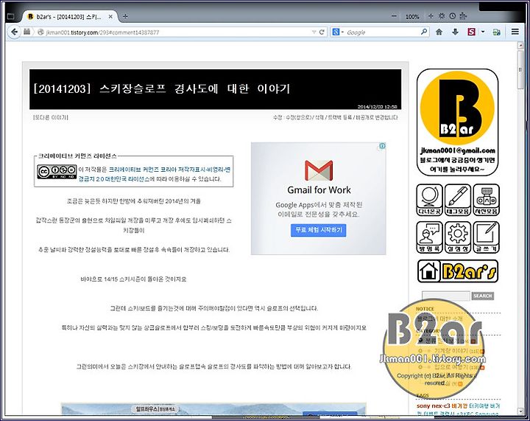This screenshot has width=530, height=421.
Task: Open the Firefox hamburger menu
Action: click(x=515, y=32)
